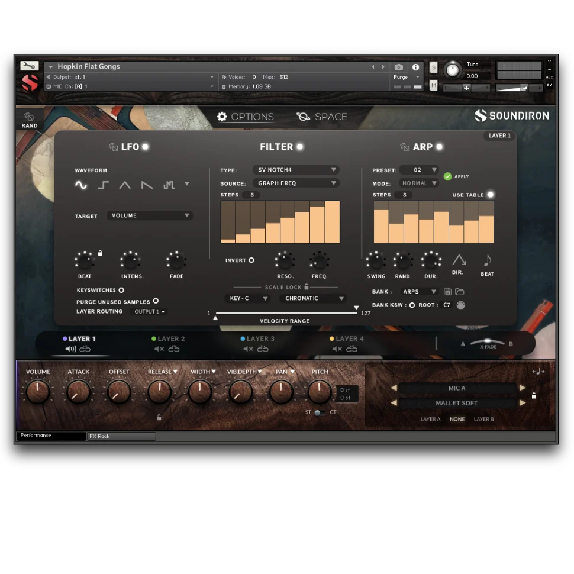
Task: Select LAYER 4 tab
Action: click(x=347, y=339)
